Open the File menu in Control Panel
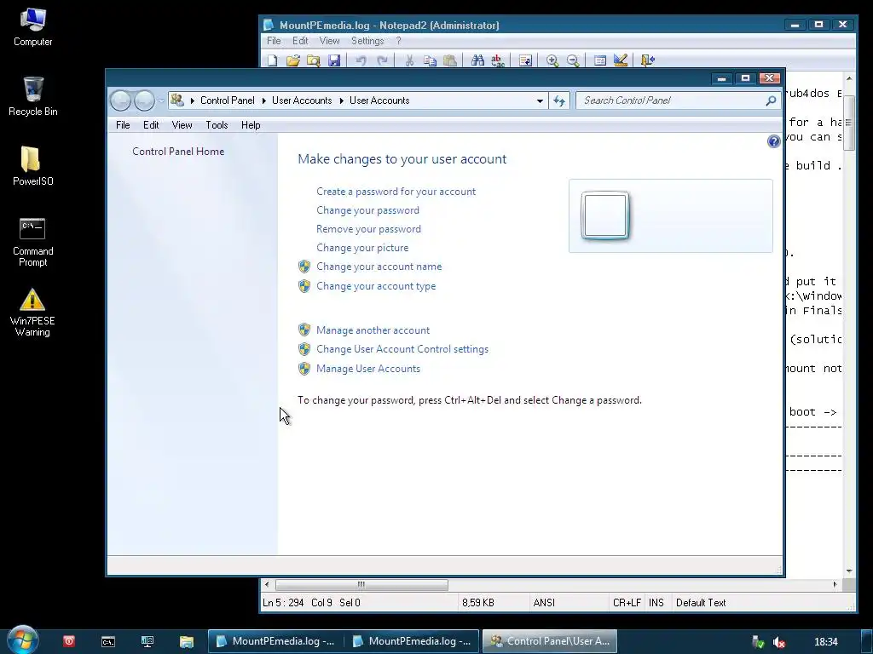The image size is (873, 654). coord(123,125)
